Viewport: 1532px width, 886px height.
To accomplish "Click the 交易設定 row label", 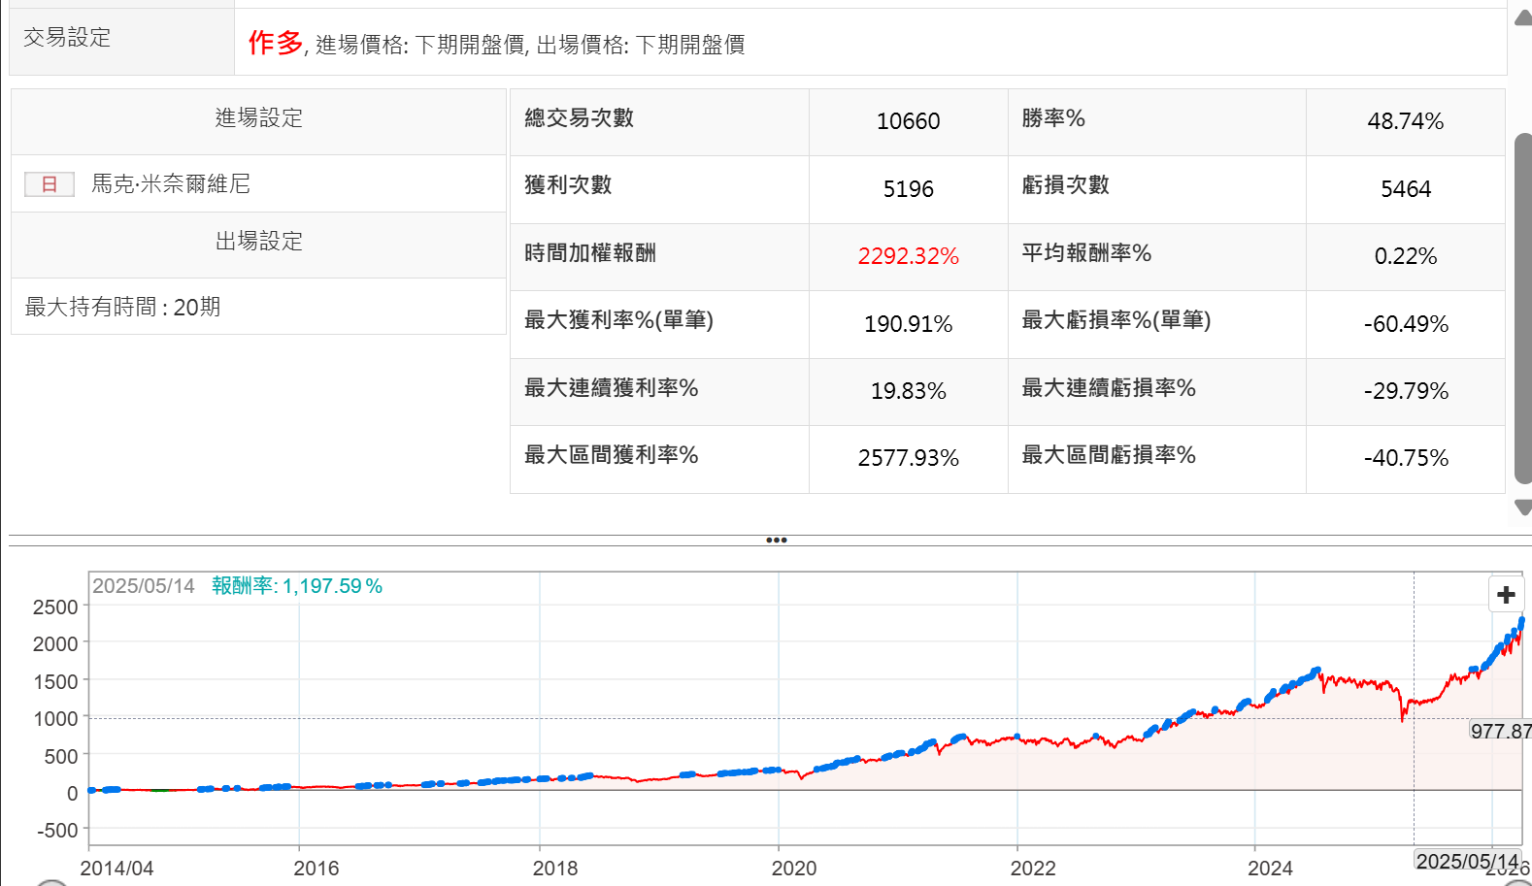I will pos(67,38).
